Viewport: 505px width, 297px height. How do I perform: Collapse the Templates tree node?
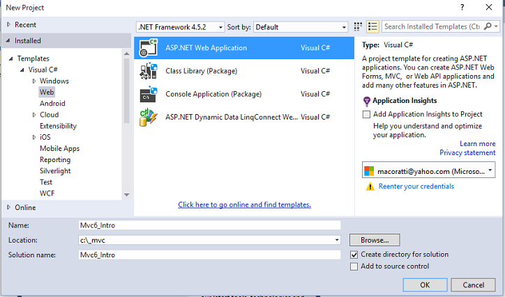[x=11, y=58]
